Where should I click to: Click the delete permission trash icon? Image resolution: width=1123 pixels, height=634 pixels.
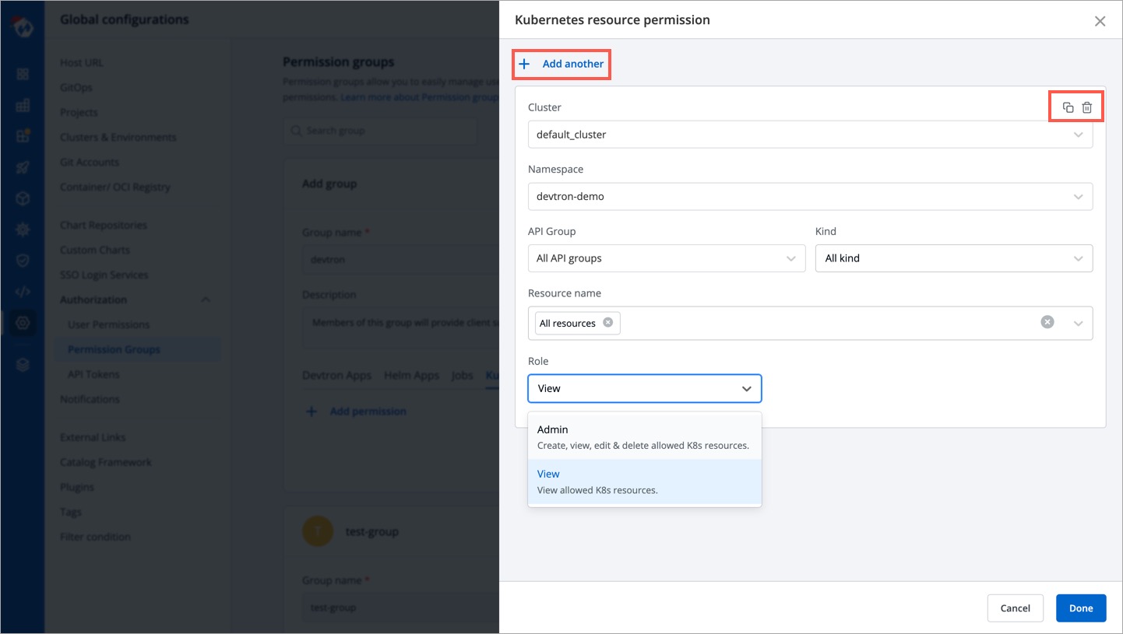[1087, 107]
